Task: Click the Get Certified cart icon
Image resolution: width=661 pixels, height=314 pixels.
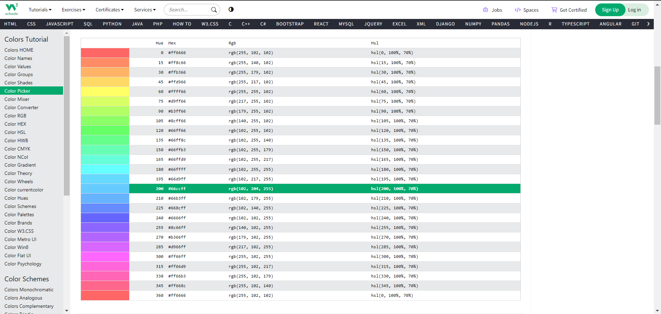Action: [554, 10]
